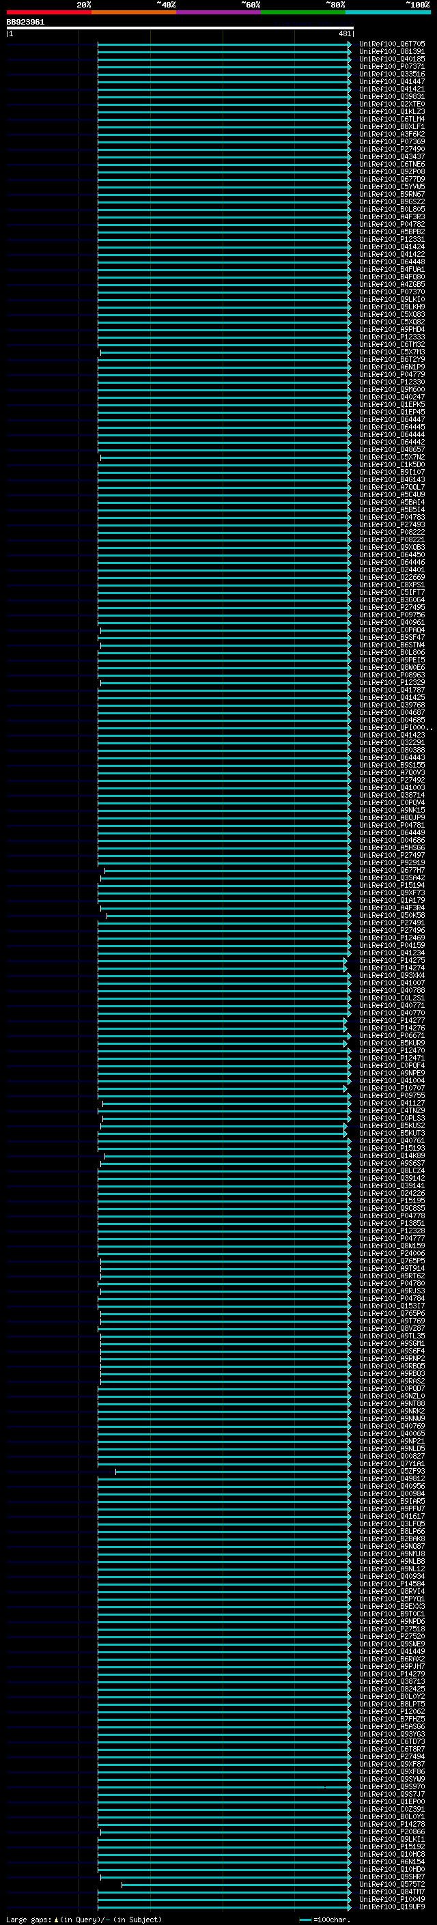Screen dimensions: 437x1925
Task: Select hit label UniRef100_B9T0C1
Action: point(392,1614)
